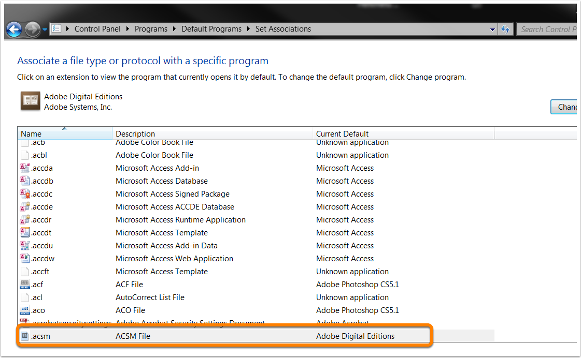581x358 pixels.
Task: Click the Refresh button beside the address bar
Action: click(505, 29)
